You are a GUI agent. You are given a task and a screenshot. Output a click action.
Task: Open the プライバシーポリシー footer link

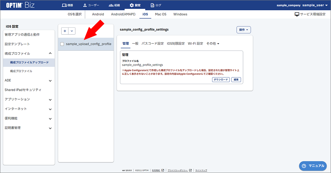(177, 170)
